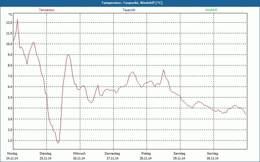Image resolution: width=260 pixels, height=162 pixels.
Task: Click the red Temperatur legend label
Action: 47,10
